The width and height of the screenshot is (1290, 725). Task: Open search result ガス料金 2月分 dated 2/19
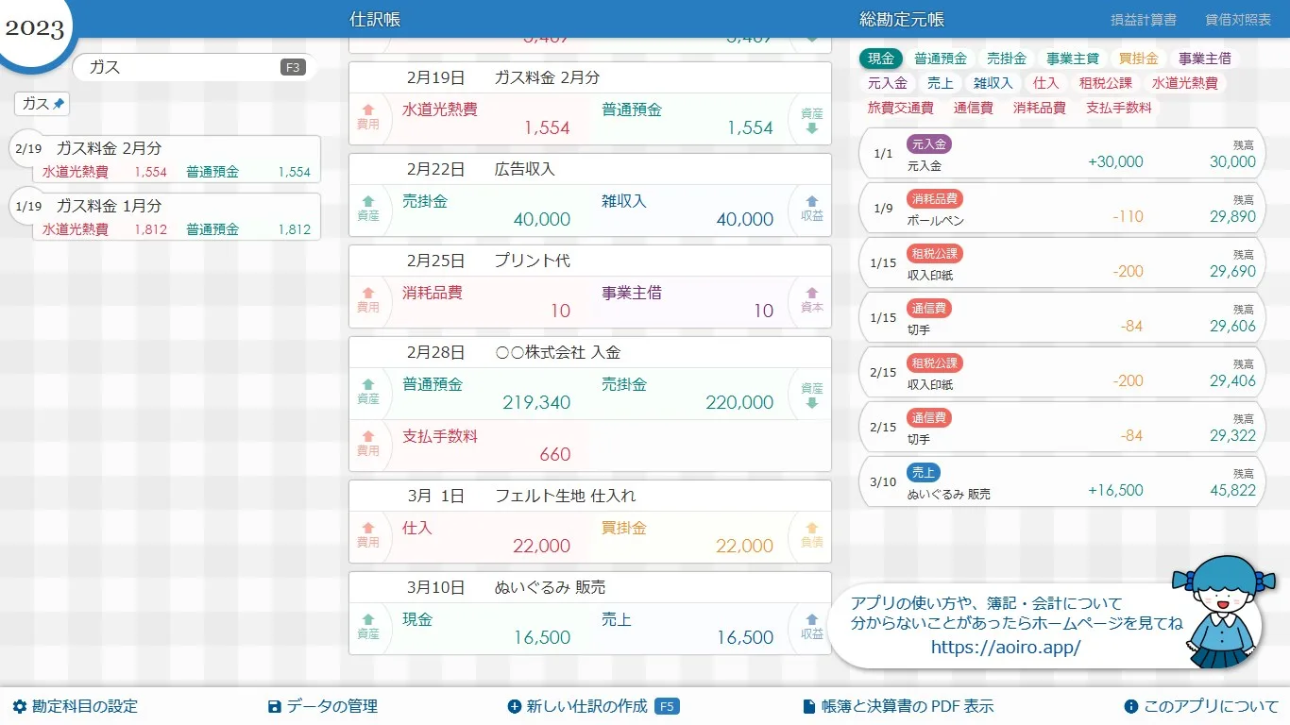[165, 160]
